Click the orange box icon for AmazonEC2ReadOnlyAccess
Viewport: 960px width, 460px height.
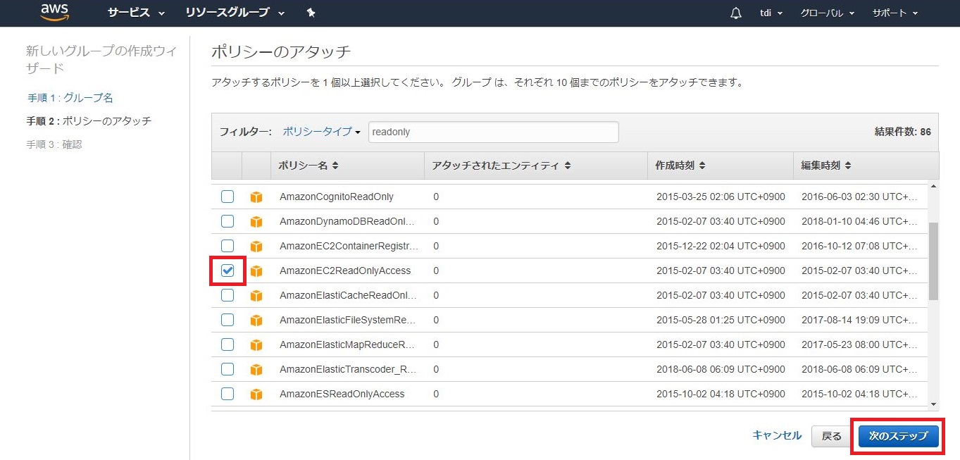pos(256,271)
